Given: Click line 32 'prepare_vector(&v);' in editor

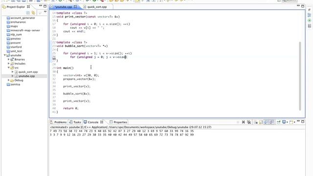Looking at the screenshot, I should point(79,79).
